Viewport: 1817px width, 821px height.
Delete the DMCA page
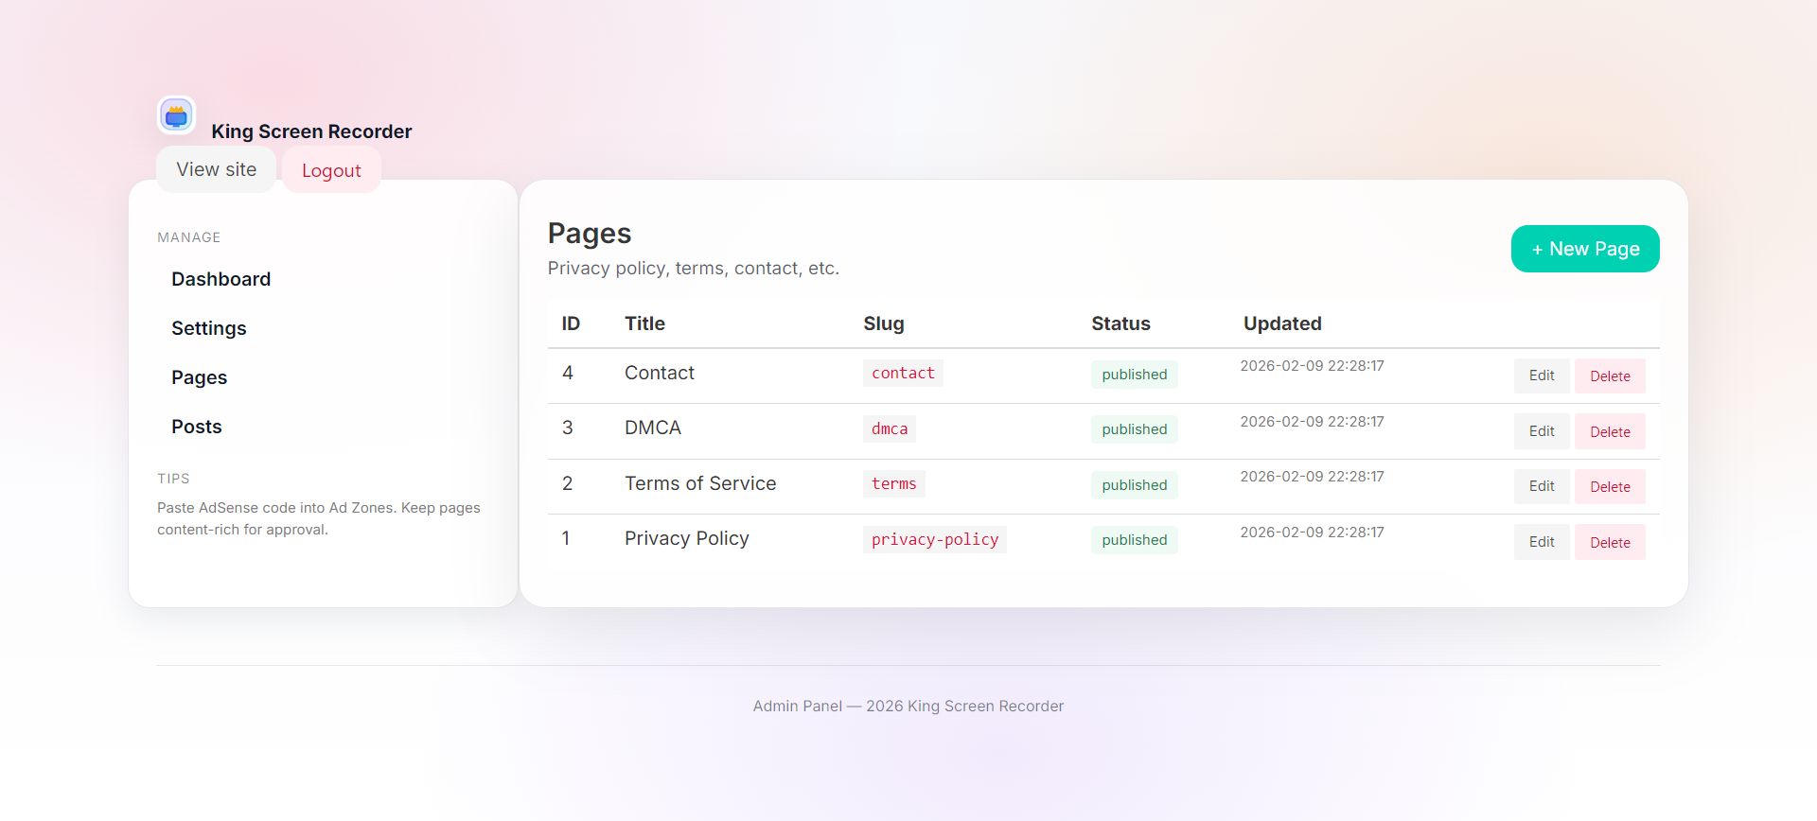coord(1609,431)
